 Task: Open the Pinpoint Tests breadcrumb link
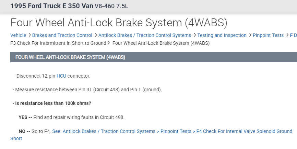[268, 35]
